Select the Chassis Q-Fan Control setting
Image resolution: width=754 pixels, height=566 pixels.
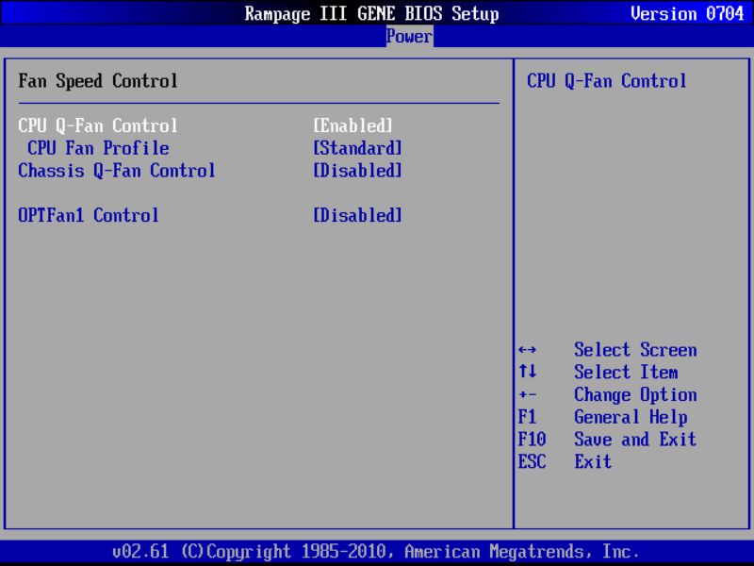pos(116,171)
